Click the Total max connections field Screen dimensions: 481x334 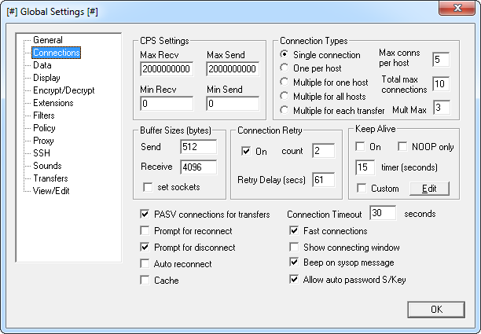tap(441, 84)
